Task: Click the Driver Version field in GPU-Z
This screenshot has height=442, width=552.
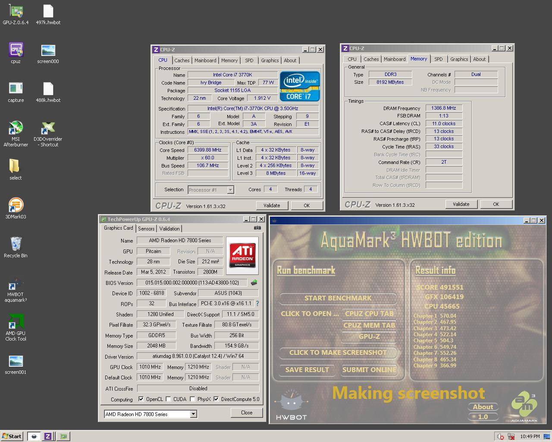Action: coord(198,357)
